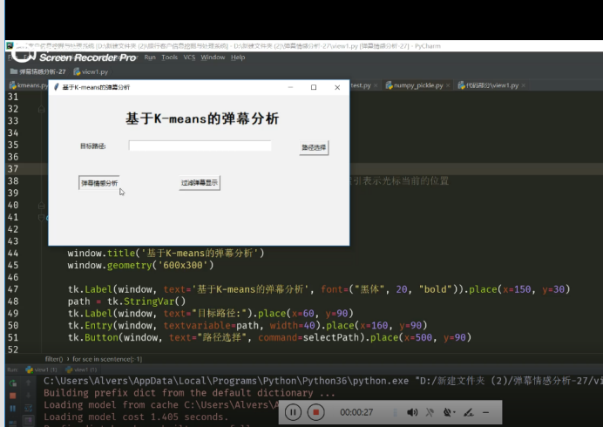Toggle scroll to end in Run console
Screen dimensions: 603x427
coord(29,420)
